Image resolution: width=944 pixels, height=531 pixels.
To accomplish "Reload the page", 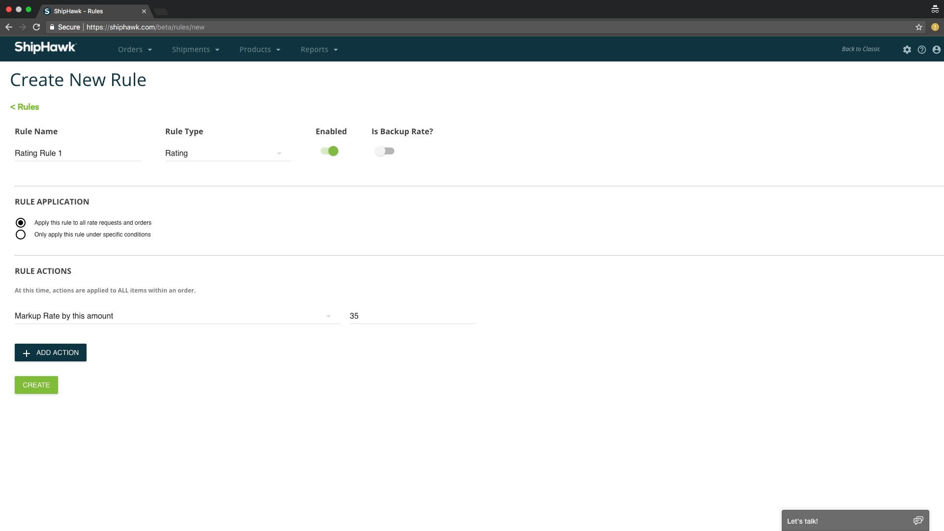I will coord(36,27).
